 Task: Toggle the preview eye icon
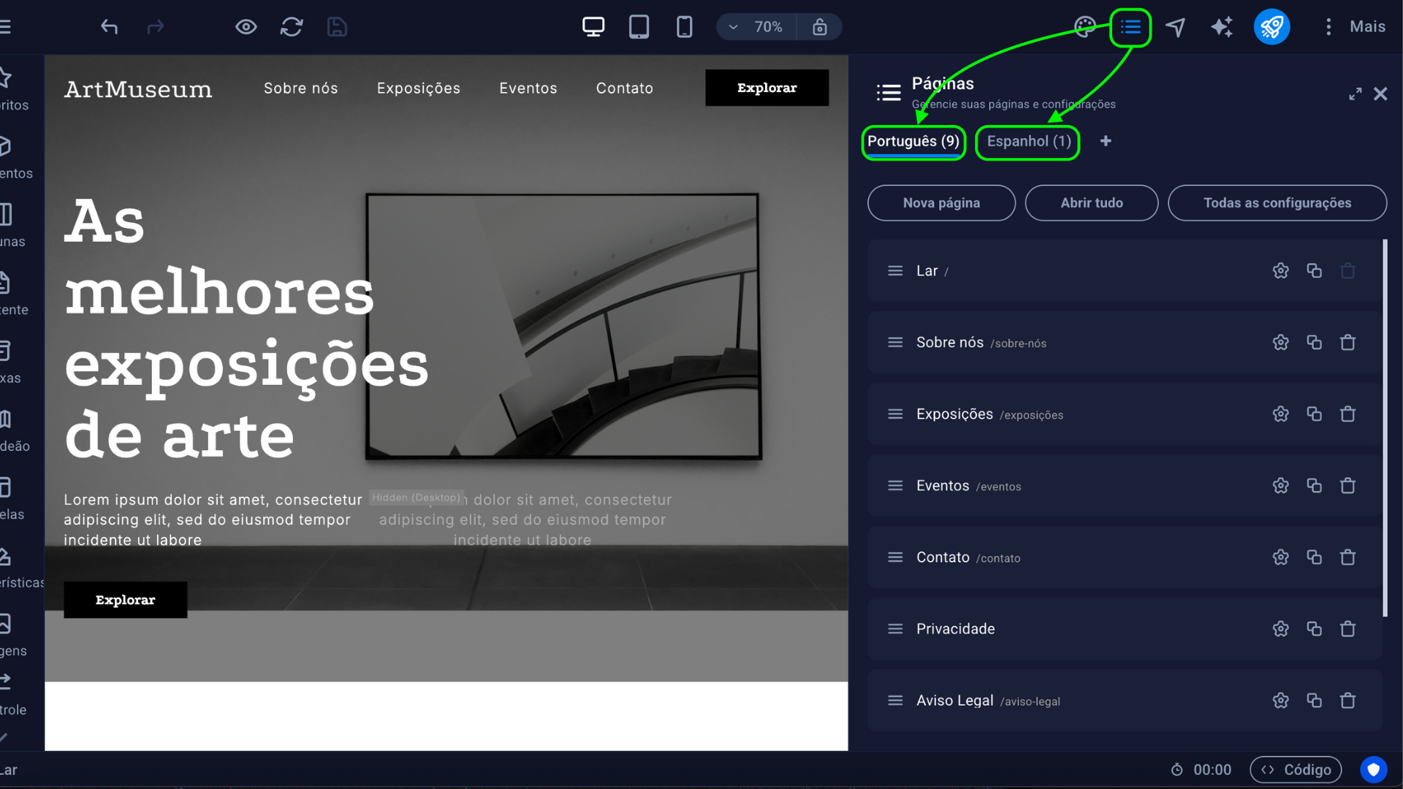click(x=246, y=27)
